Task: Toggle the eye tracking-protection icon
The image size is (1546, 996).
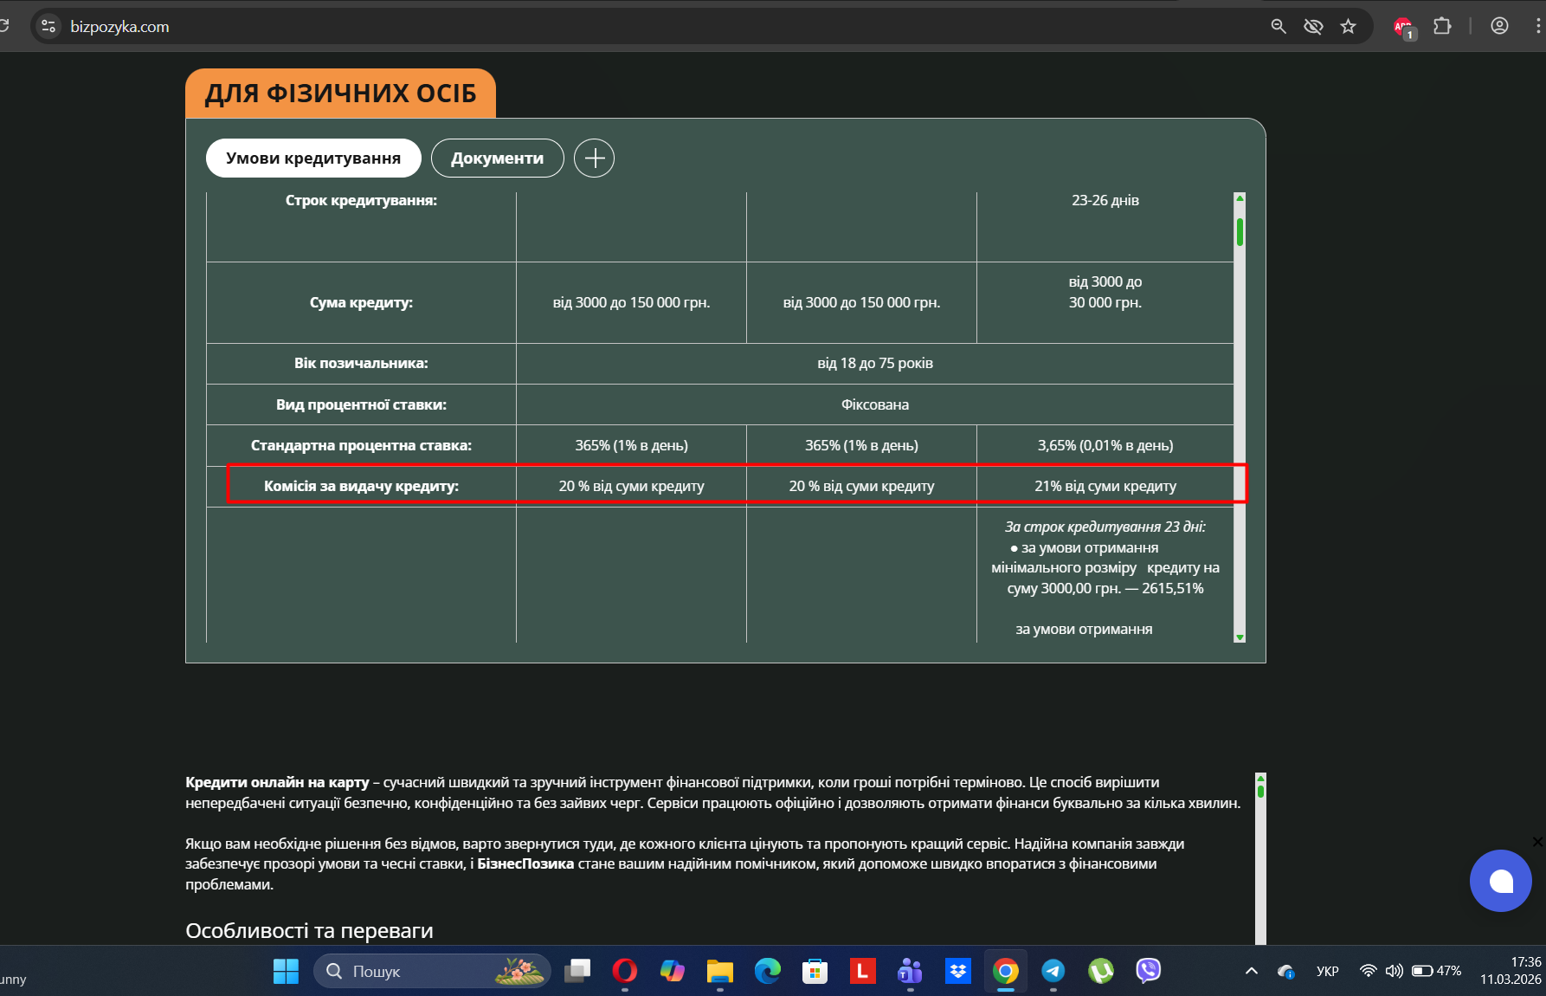Action: (x=1313, y=27)
